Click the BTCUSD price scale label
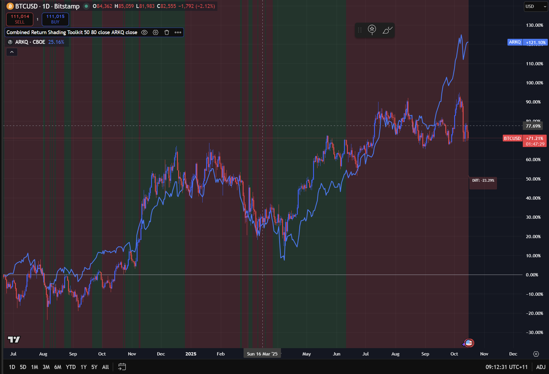This screenshot has height=374, width=549. pos(512,138)
